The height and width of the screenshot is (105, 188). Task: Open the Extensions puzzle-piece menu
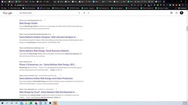pyautogui.click(x=179, y=5)
